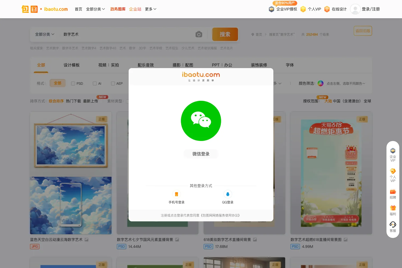Click image icon beside 蓝色天空白云动漫云海数字艺术

(87, 240)
